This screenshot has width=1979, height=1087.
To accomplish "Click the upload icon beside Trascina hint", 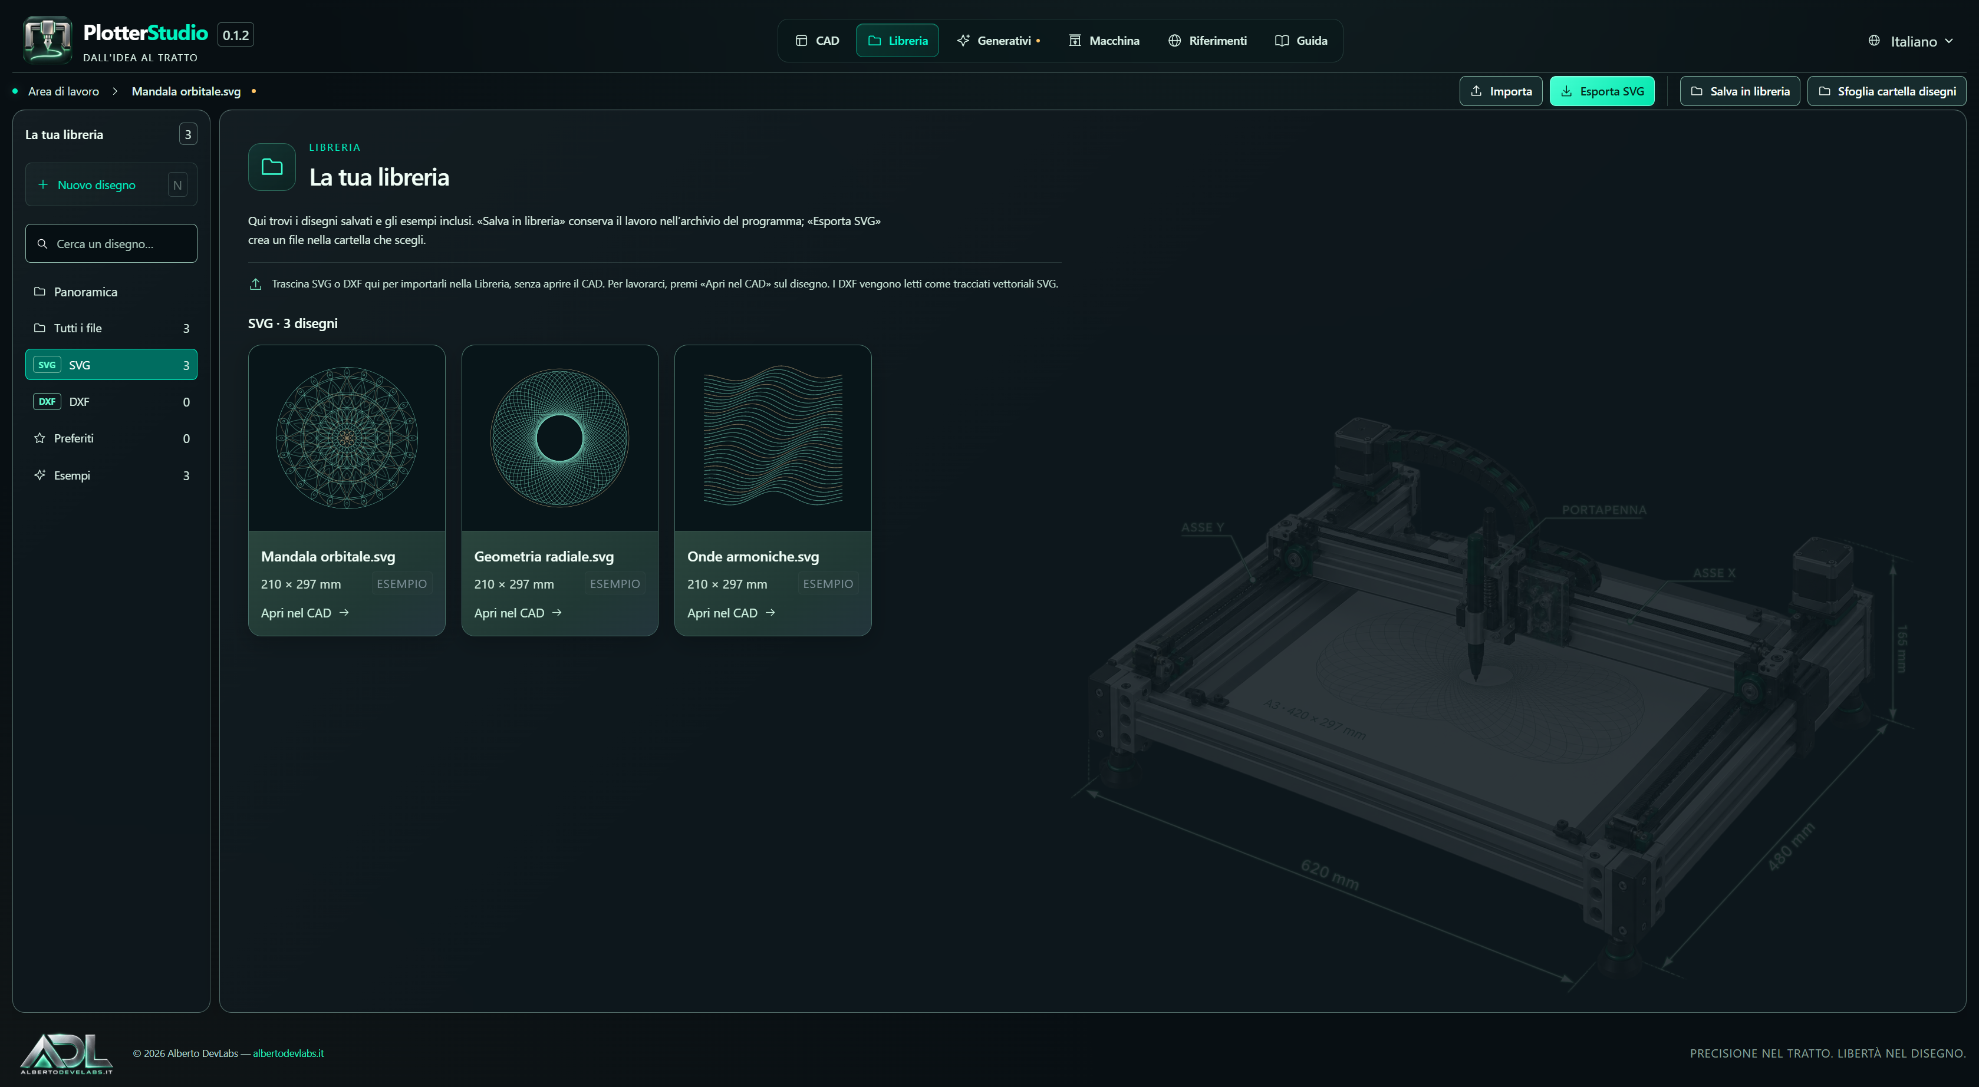I will pyautogui.click(x=256, y=284).
